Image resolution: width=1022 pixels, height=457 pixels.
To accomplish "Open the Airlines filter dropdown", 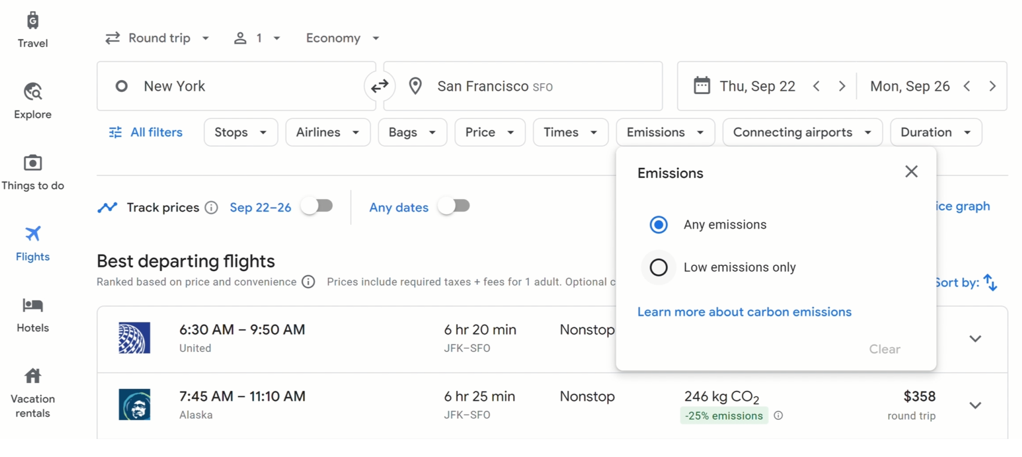I will click(x=328, y=132).
